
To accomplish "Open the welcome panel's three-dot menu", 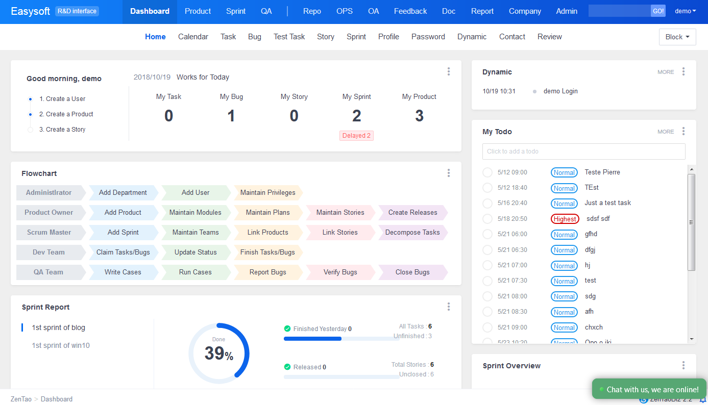I will click(448, 71).
